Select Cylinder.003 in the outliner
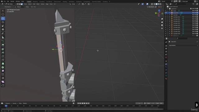 click(177, 21)
